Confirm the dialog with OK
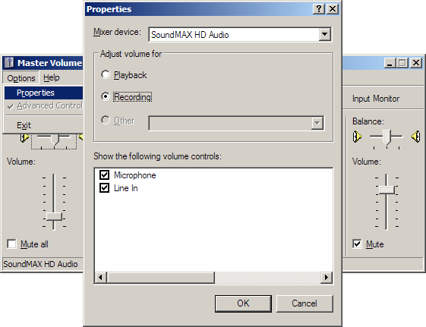Screen dimensions: 426x327 tap(243, 303)
